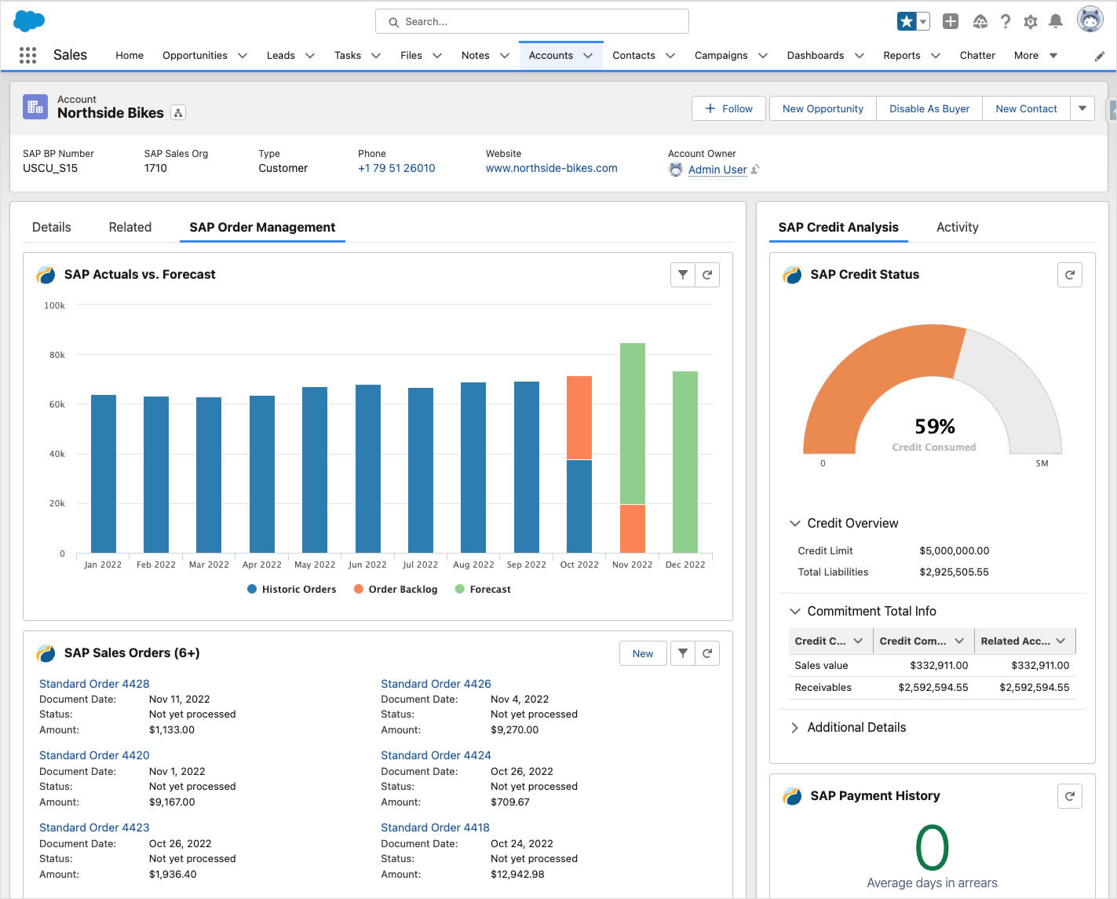Refresh the SAP Actuals vs. Forecast chart
The height and width of the screenshot is (899, 1117).
click(707, 275)
